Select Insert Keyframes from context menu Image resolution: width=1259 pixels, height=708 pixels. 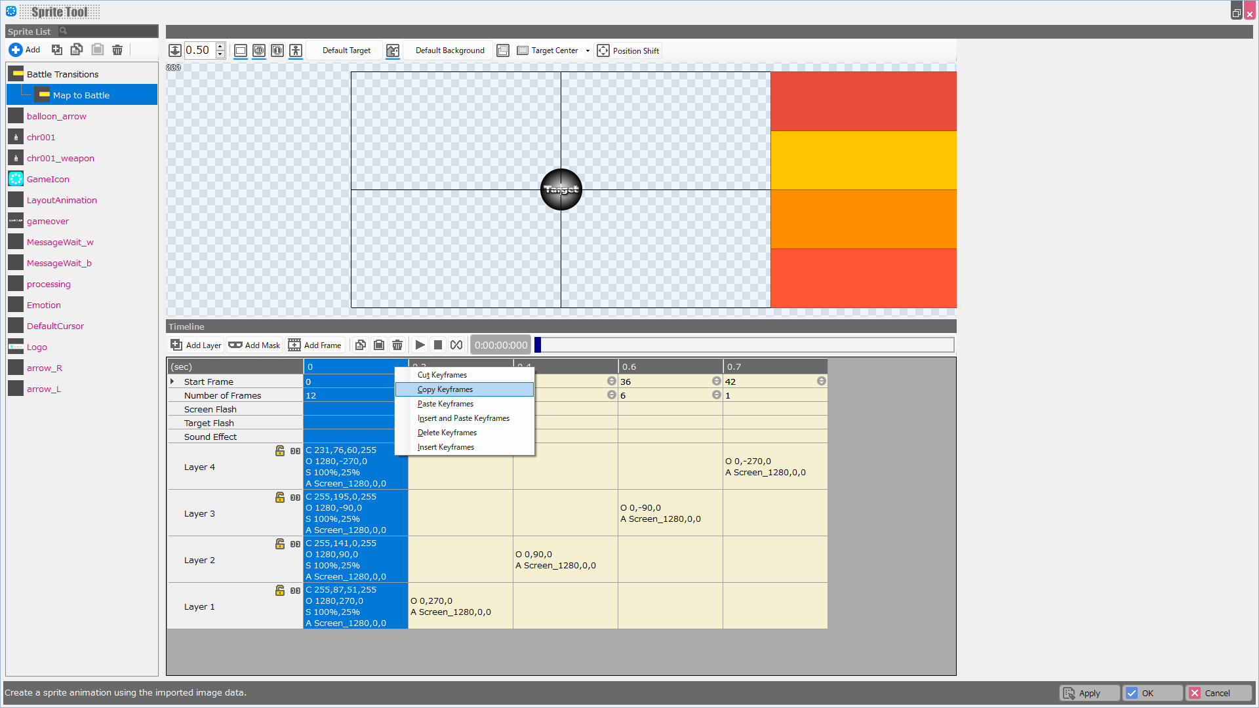click(445, 447)
